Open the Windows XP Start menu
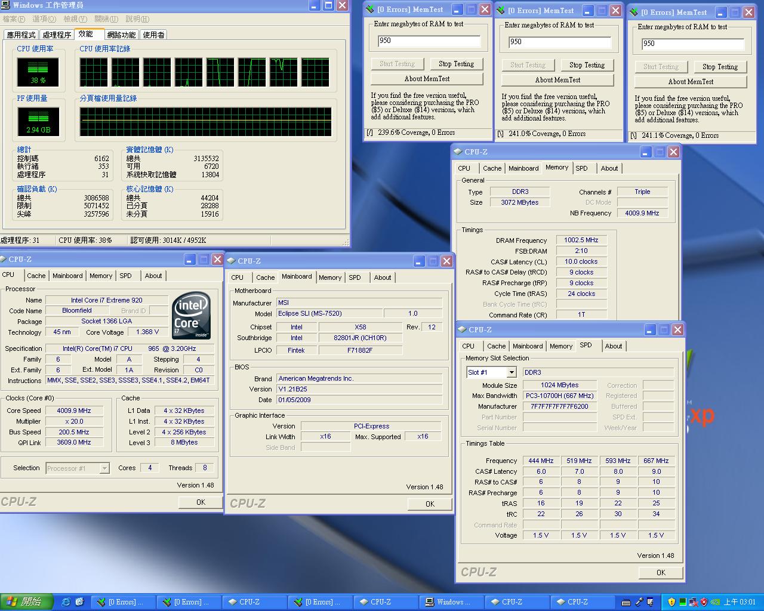The image size is (764, 611). [x=26, y=601]
